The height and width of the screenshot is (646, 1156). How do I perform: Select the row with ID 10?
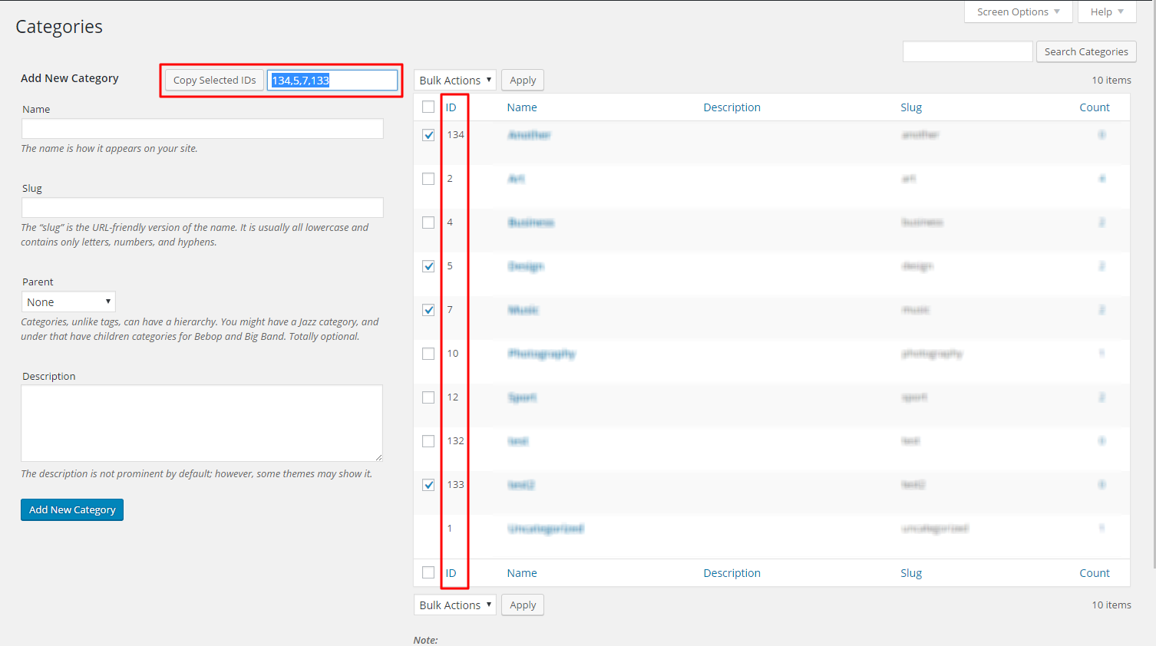tap(428, 354)
